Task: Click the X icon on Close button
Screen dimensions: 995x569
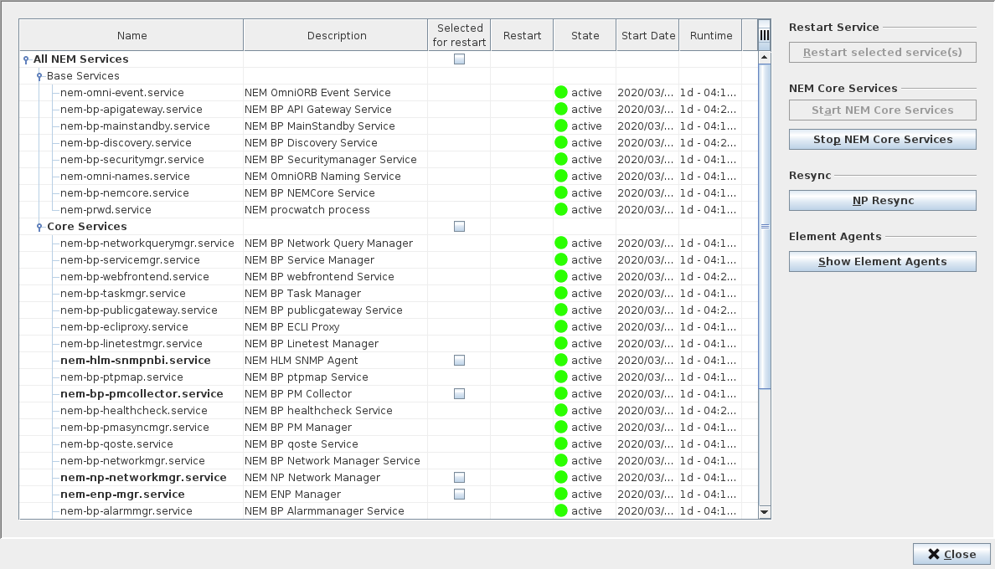Action: (933, 554)
